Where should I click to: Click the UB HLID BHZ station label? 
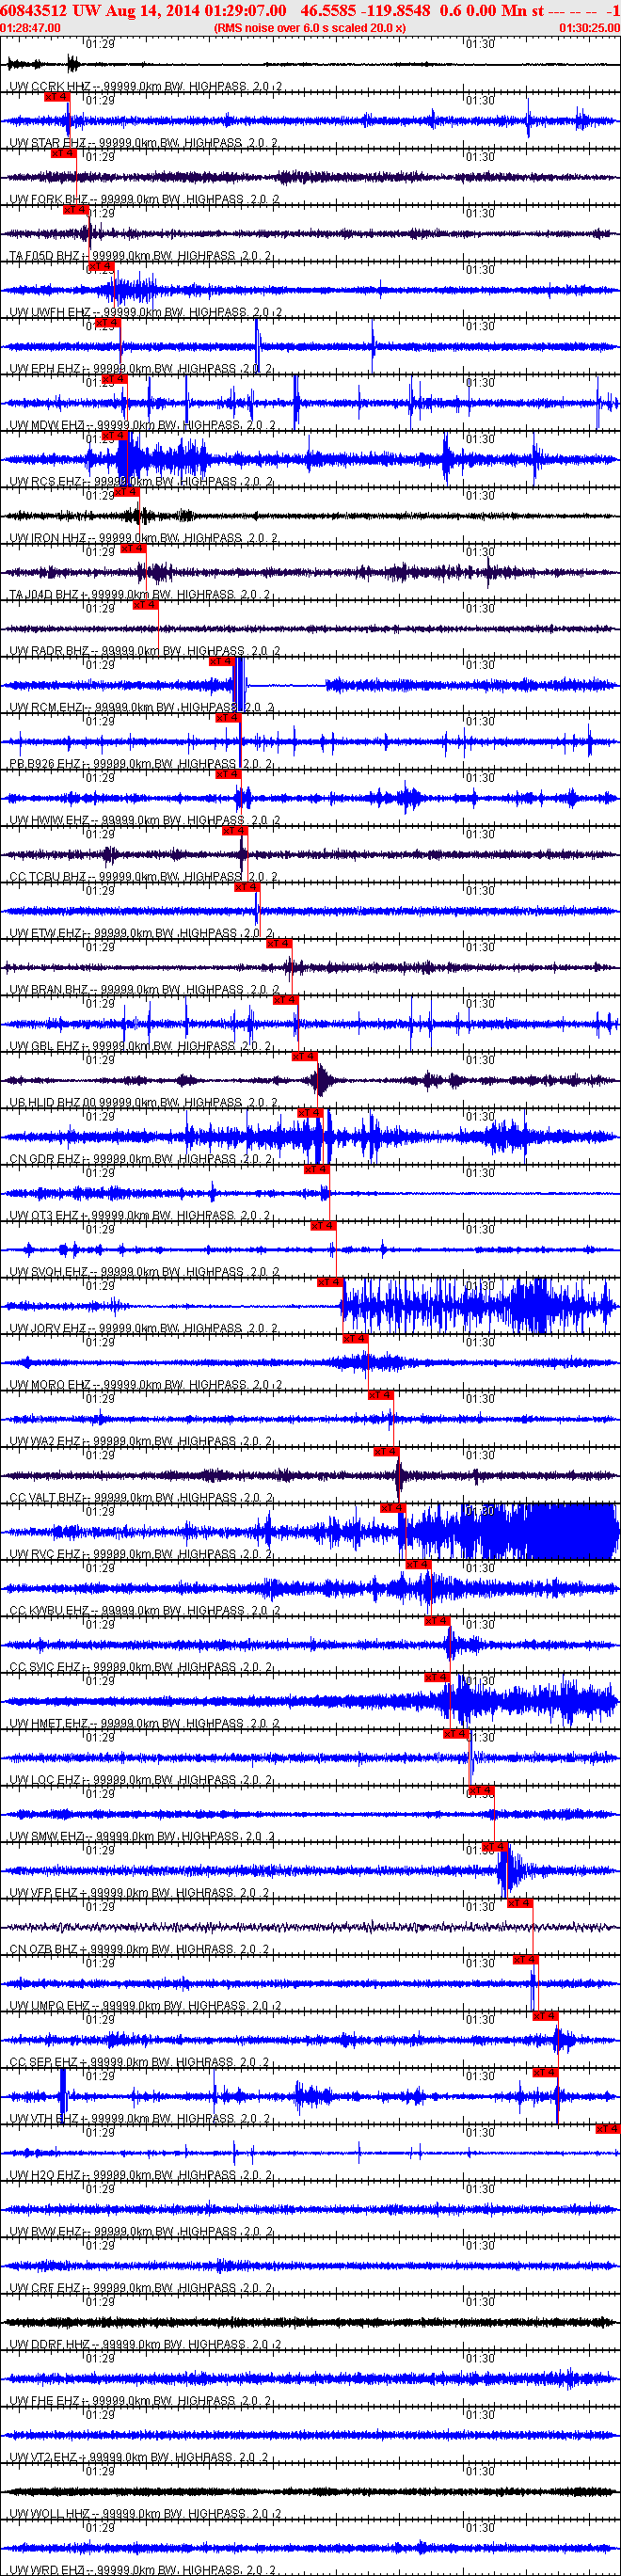45,1102
